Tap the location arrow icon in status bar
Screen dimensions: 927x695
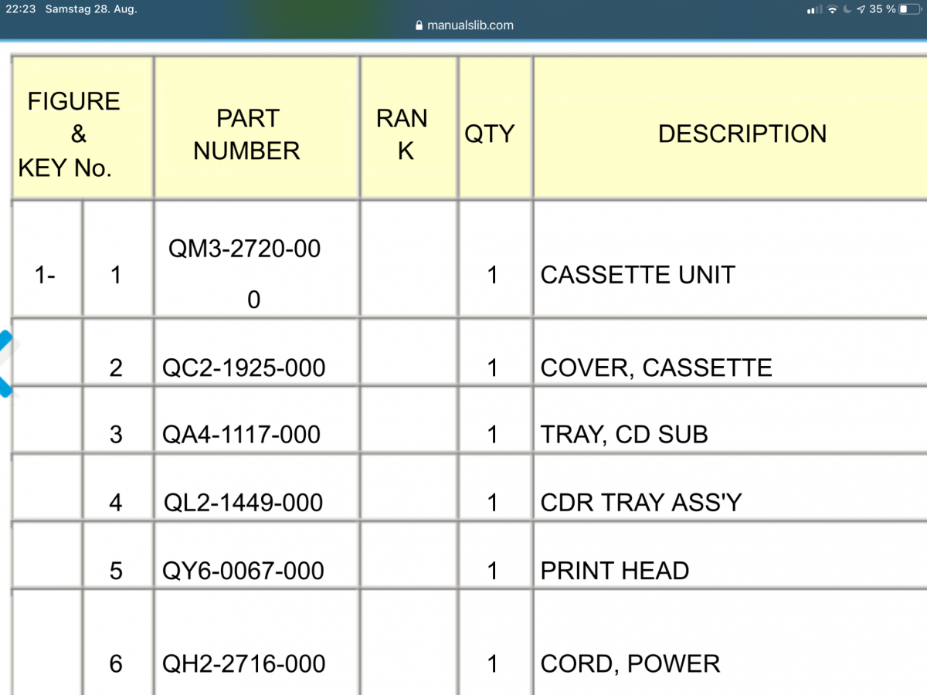point(861,9)
